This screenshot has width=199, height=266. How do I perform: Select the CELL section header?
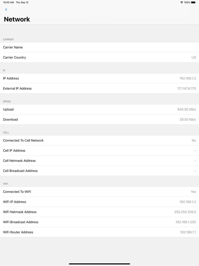click(5, 132)
